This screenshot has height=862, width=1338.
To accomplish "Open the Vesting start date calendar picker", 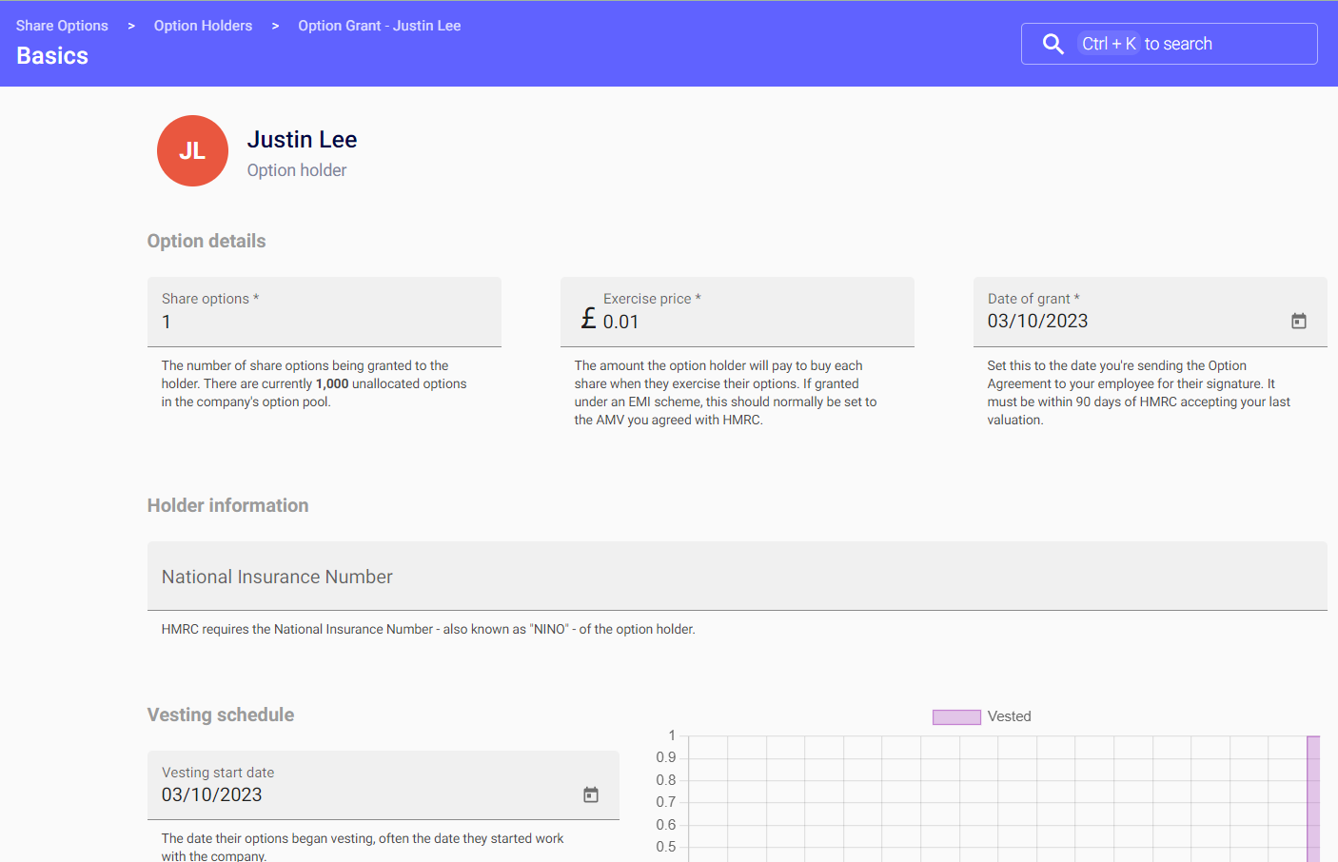I will click(590, 794).
